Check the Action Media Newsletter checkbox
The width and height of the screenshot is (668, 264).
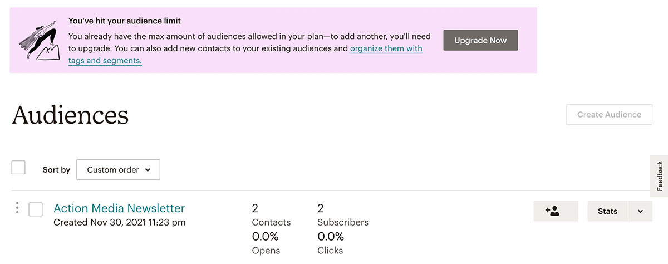(x=36, y=209)
